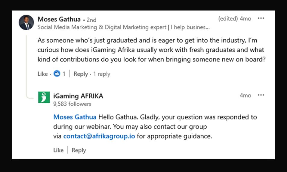Click Moses Gathua's profile photo

[26, 23]
